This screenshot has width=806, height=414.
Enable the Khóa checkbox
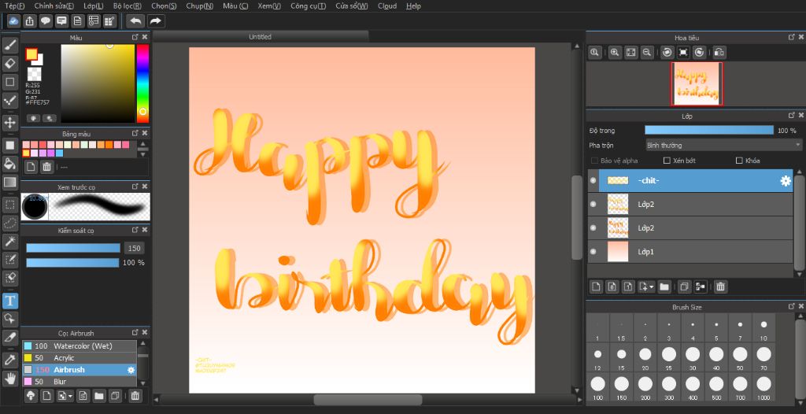pyautogui.click(x=739, y=161)
